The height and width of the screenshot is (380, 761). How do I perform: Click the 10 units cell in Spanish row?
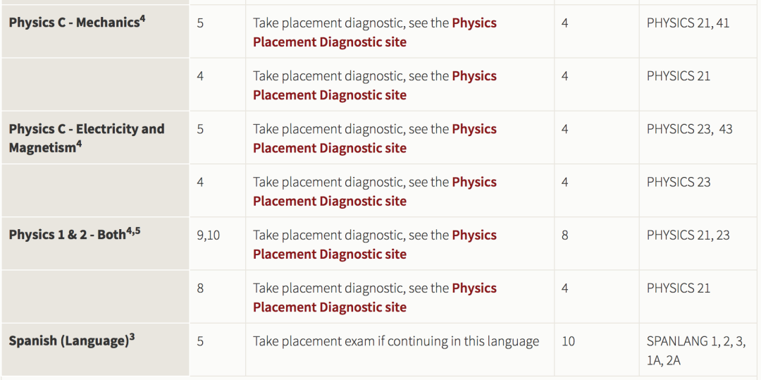(568, 341)
